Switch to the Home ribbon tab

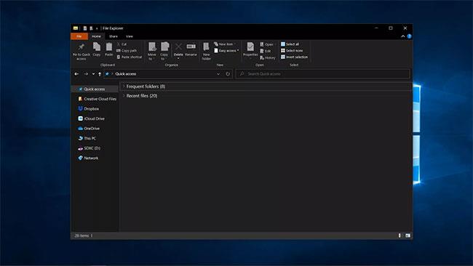point(96,36)
